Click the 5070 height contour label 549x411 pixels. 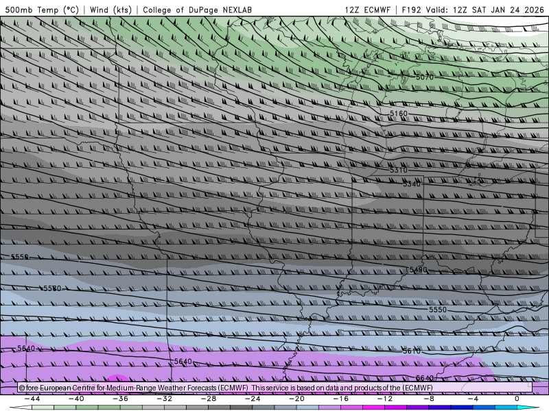pyautogui.click(x=425, y=77)
